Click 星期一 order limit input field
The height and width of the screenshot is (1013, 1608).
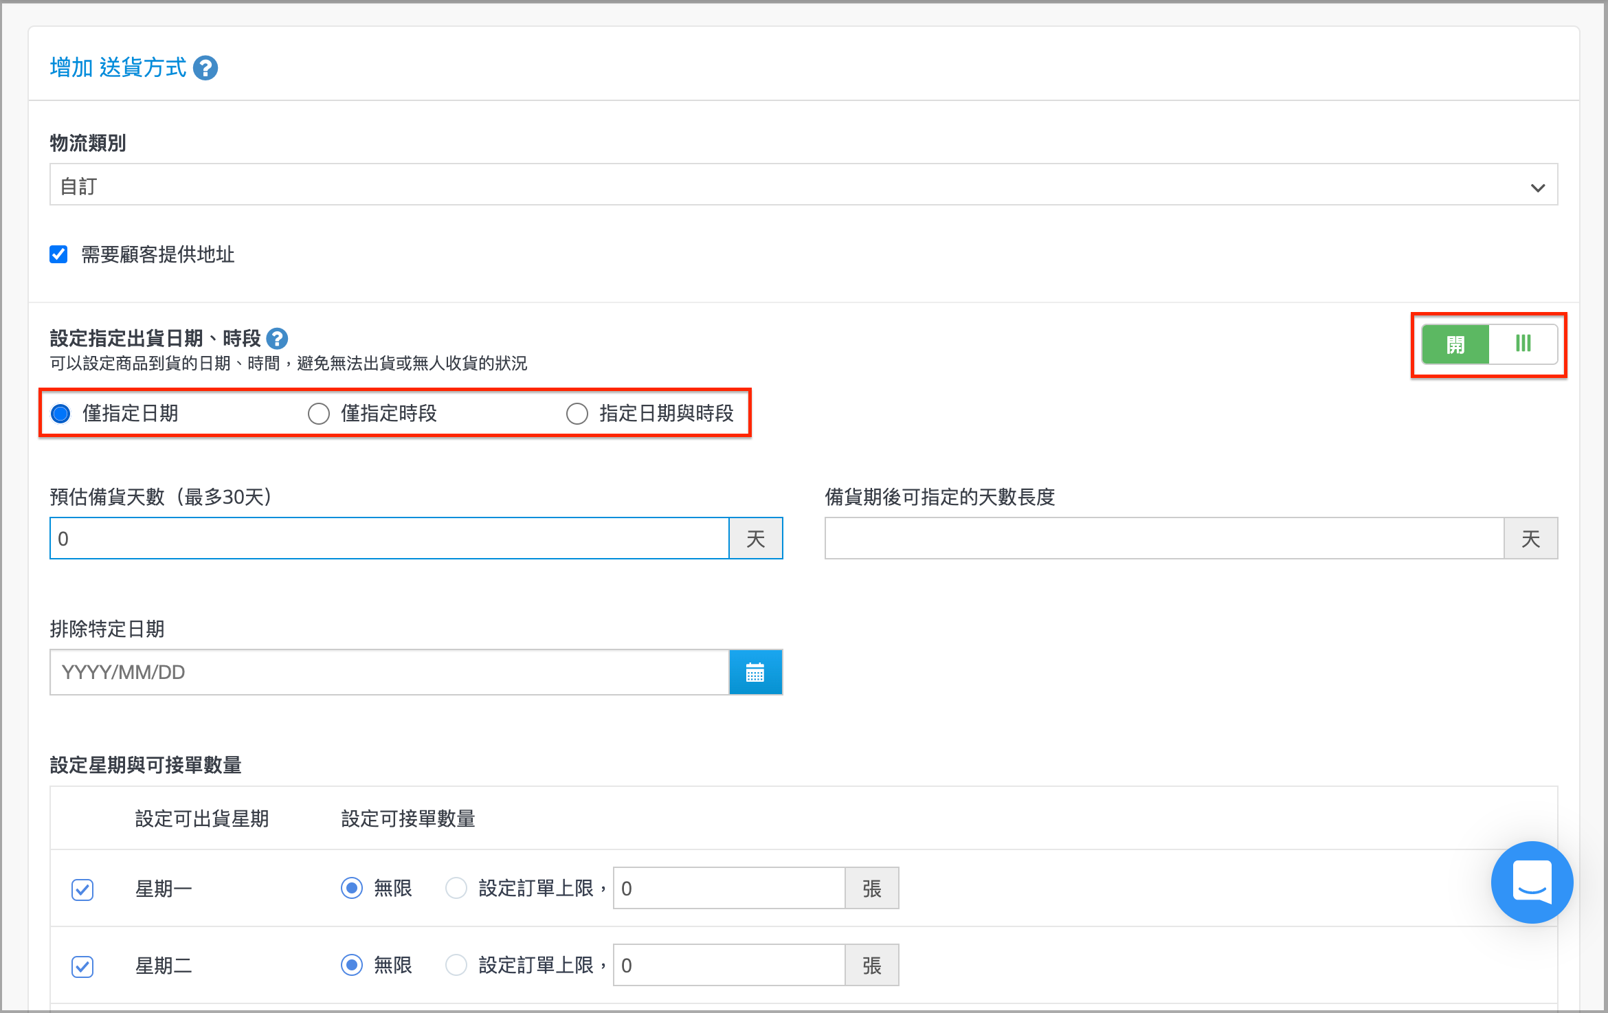[x=729, y=888]
